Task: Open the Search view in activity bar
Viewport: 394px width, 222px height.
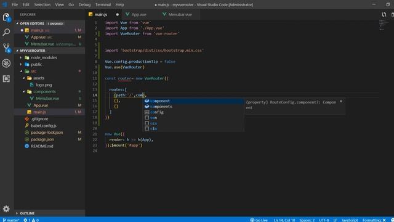Action: pyautogui.click(x=6, y=32)
